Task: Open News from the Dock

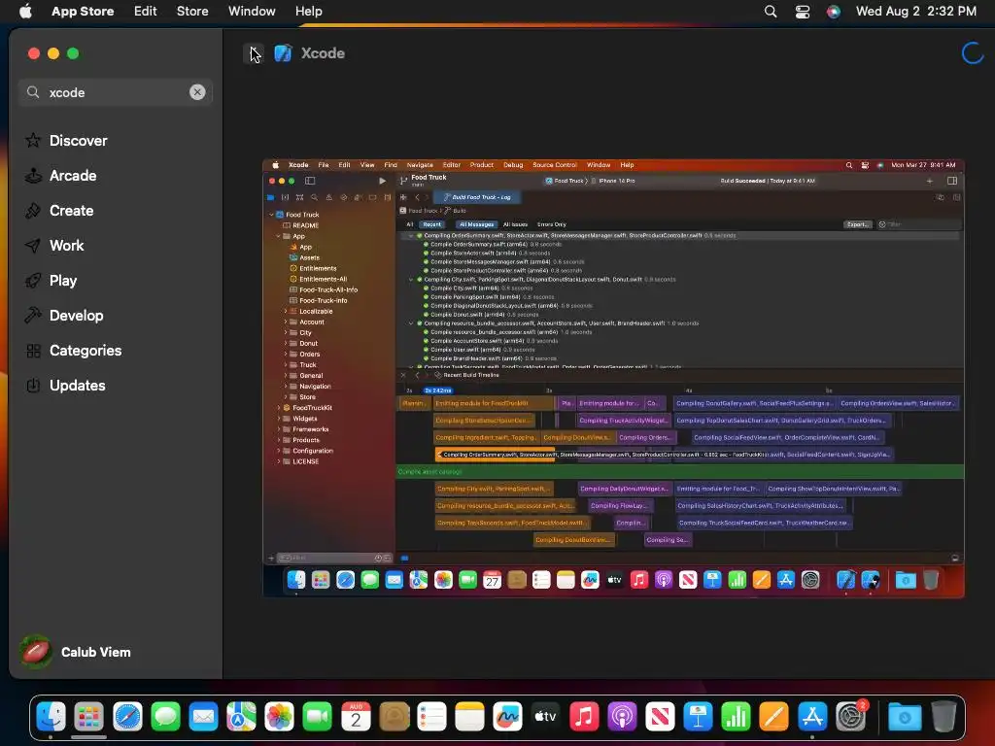Action: tap(660, 717)
